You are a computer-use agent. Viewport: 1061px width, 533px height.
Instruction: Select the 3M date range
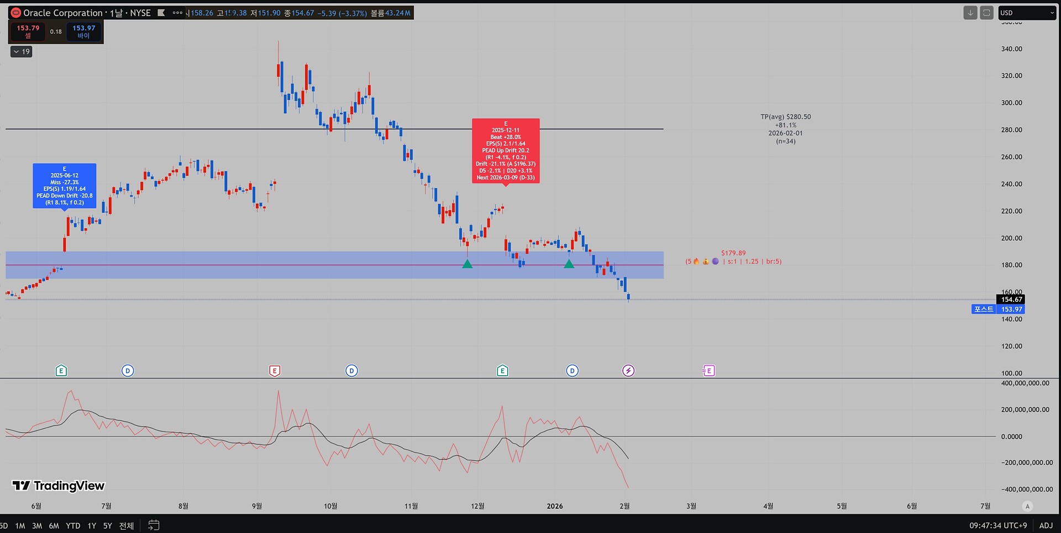(37, 526)
